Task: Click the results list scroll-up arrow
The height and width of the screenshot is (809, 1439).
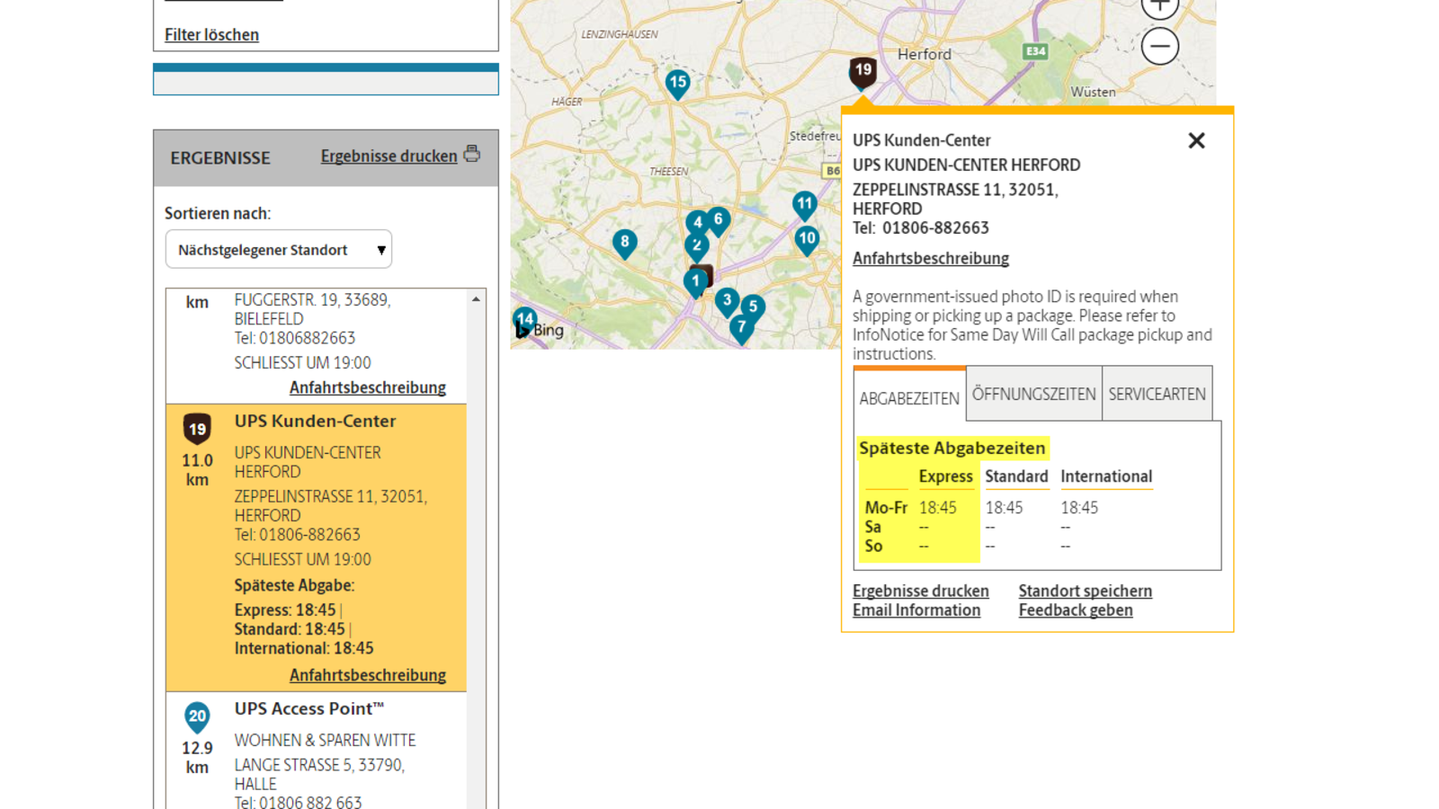Action: point(476,299)
